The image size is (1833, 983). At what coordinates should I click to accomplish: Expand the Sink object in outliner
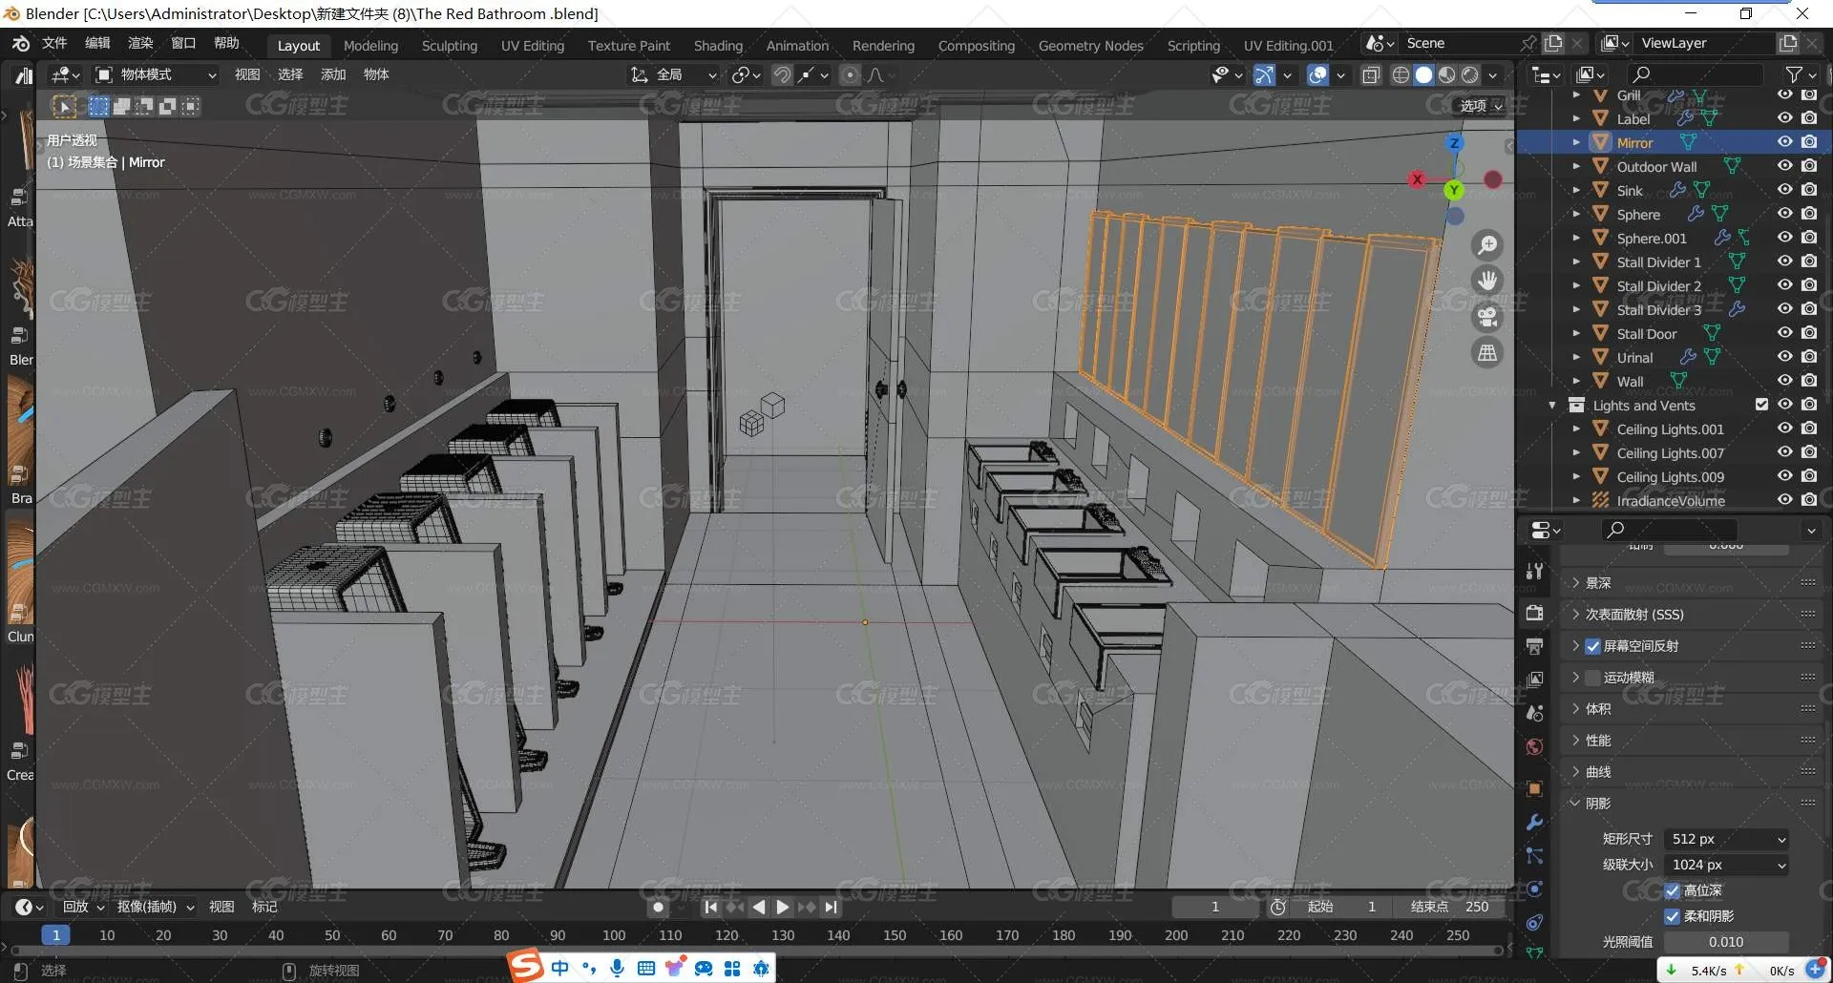point(1576,191)
